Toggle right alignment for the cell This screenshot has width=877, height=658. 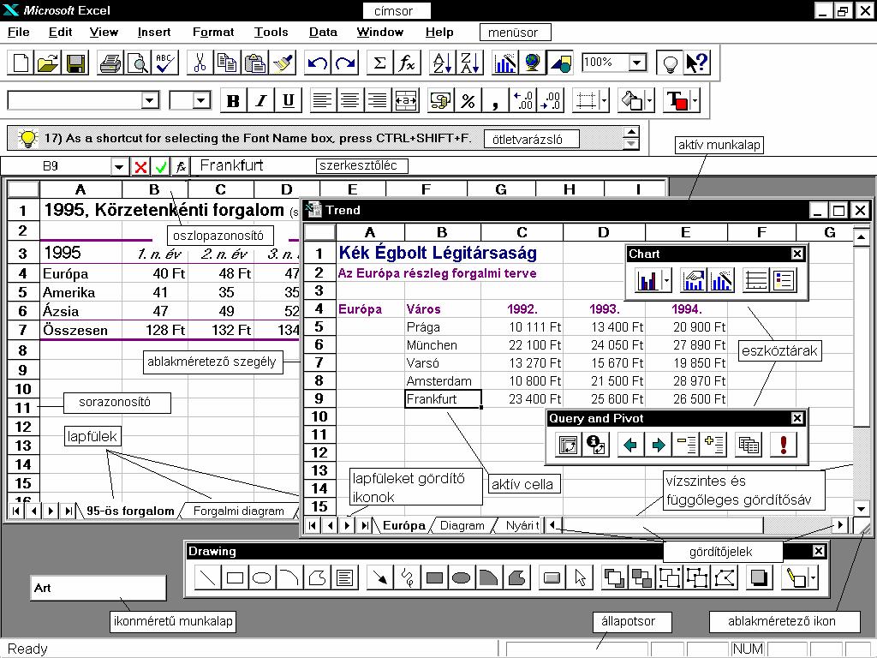[378, 101]
